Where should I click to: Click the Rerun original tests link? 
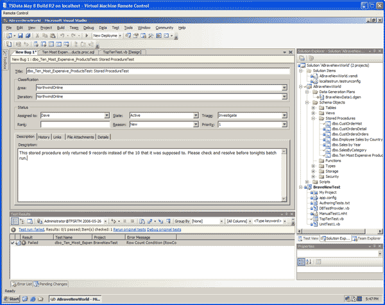[130, 229]
